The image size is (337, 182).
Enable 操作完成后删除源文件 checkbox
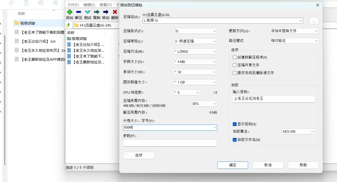(x=235, y=73)
